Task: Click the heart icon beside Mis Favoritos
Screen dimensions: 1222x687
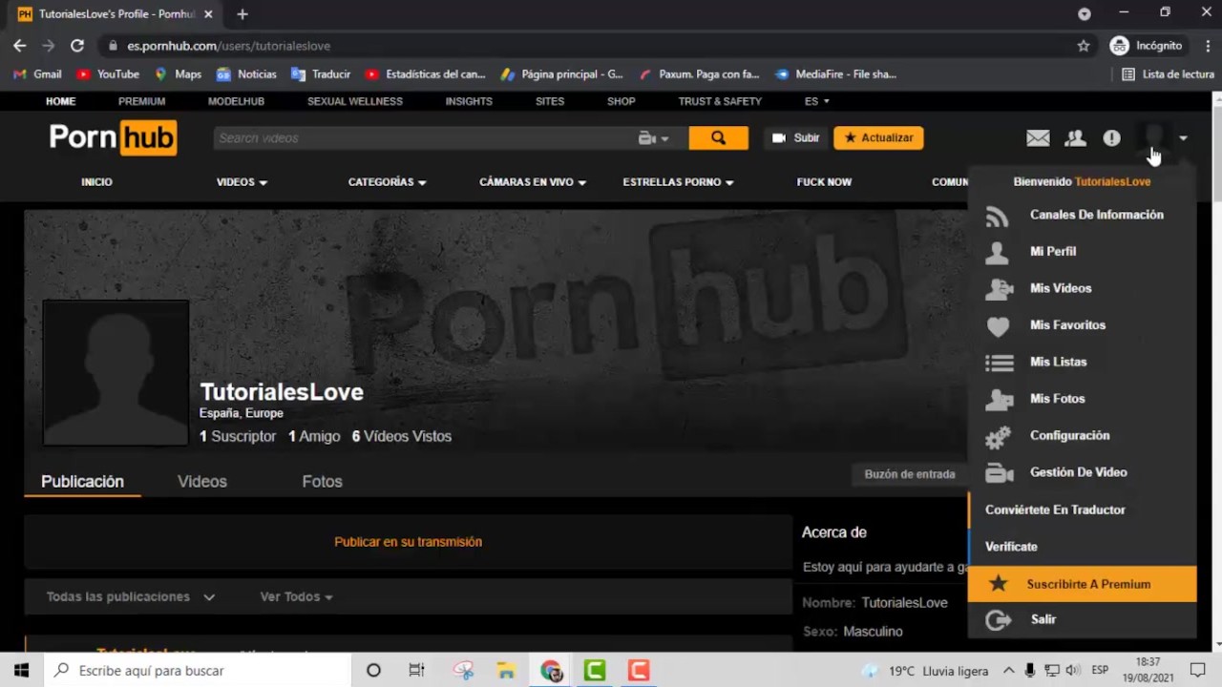Action: [x=998, y=326]
